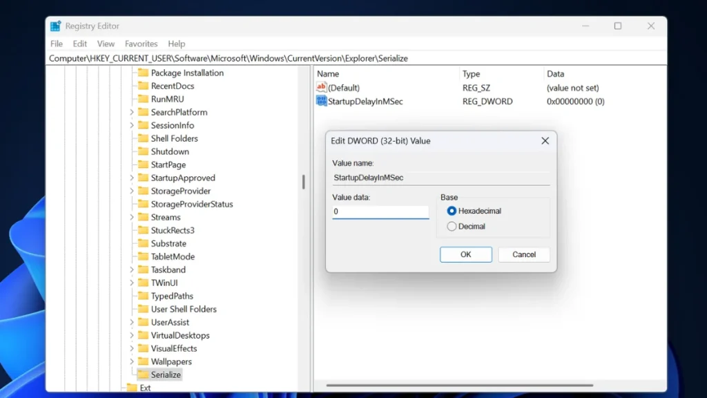Click the Registry Editor app icon in title bar
The height and width of the screenshot is (398, 707).
55,26
